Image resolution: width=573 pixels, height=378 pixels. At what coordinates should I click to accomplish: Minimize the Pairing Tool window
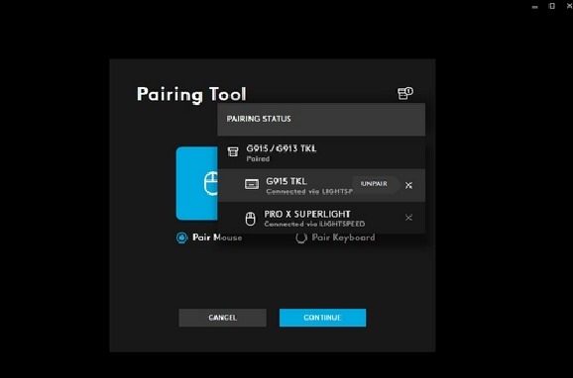(x=534, y=6)
